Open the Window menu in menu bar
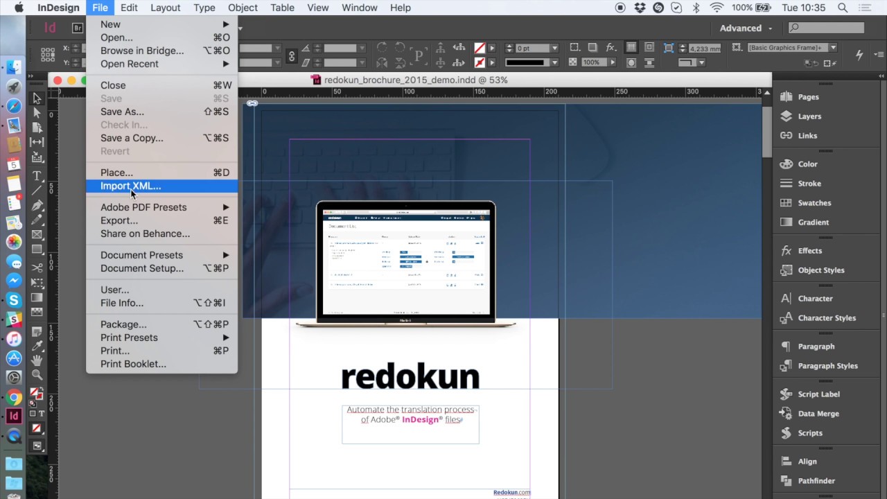 pos(359,8)
